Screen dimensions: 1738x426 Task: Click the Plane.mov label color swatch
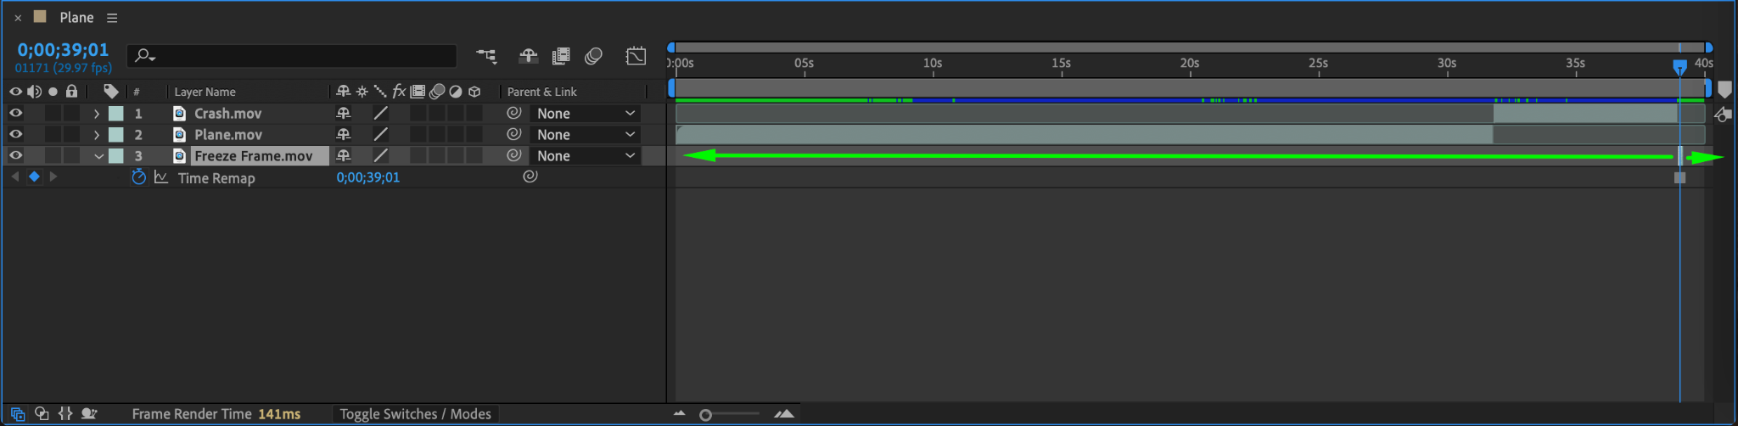pos(116,134)
